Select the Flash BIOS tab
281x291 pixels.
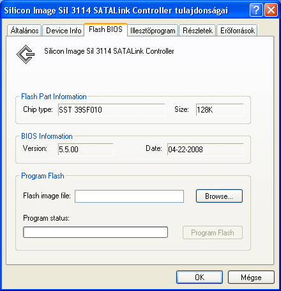click(105, 29)
